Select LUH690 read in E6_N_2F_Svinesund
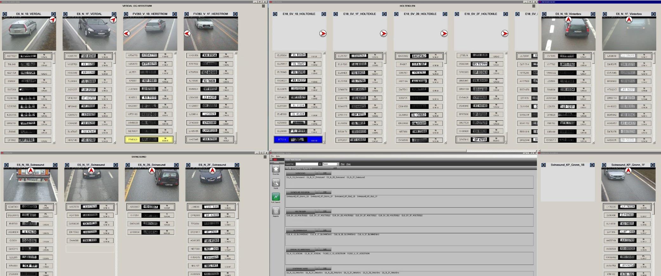The image size is (661, 276). click(212, 207)
